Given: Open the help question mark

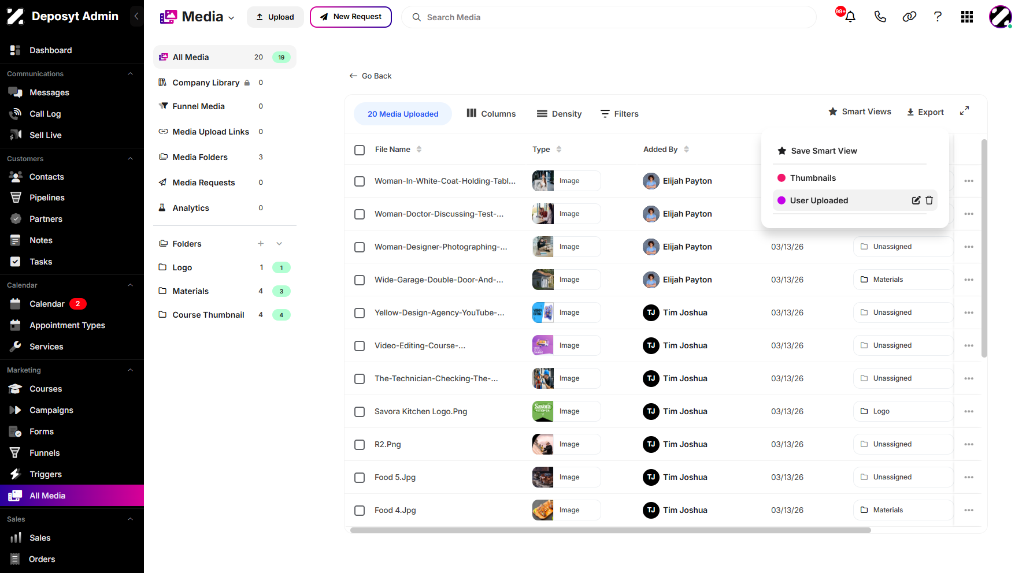Looking at the screenshot, I should [938, 17].
